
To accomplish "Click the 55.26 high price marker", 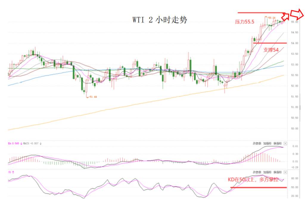I will [272, 18].
